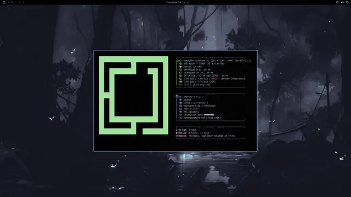Screen dimensions: 351x197
Task: Click the OS Age 0 days text
Action: point(188,130)
